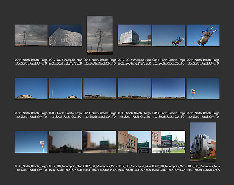Select the white angular museum building thumbnail
The height and width of the screenshot is (185, 234).
[134, 36]
